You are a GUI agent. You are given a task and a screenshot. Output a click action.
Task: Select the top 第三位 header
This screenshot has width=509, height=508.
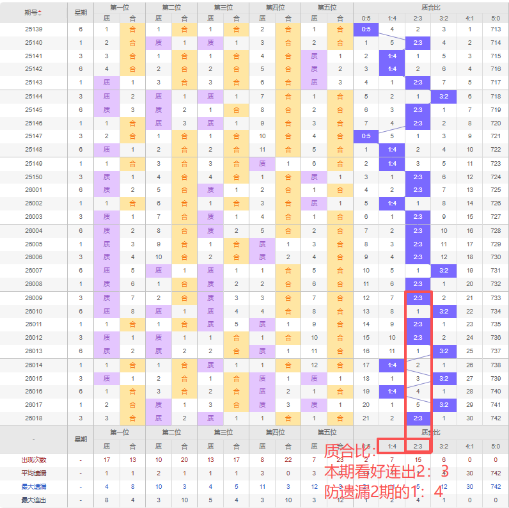pyautogui.click(x=223, y=8)
